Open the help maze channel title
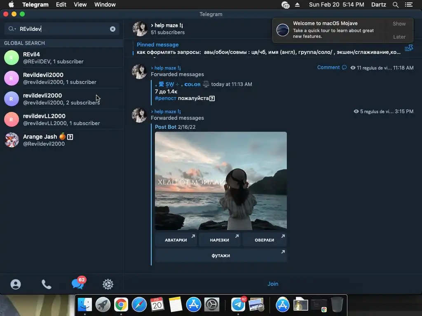The height and width of the screenshot is (316, 422). point(166,25)
